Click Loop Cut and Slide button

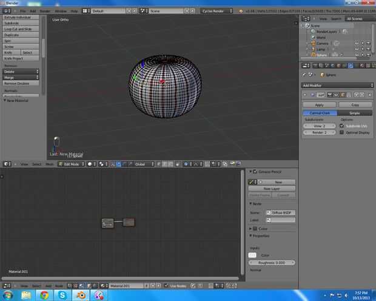(21, 29)
